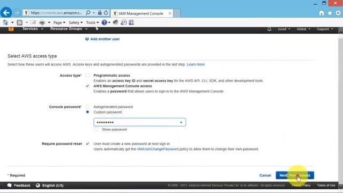Click the globe language icon in footer
The width and height of the screenshot is (343, 193).
(x=38, y=185)
